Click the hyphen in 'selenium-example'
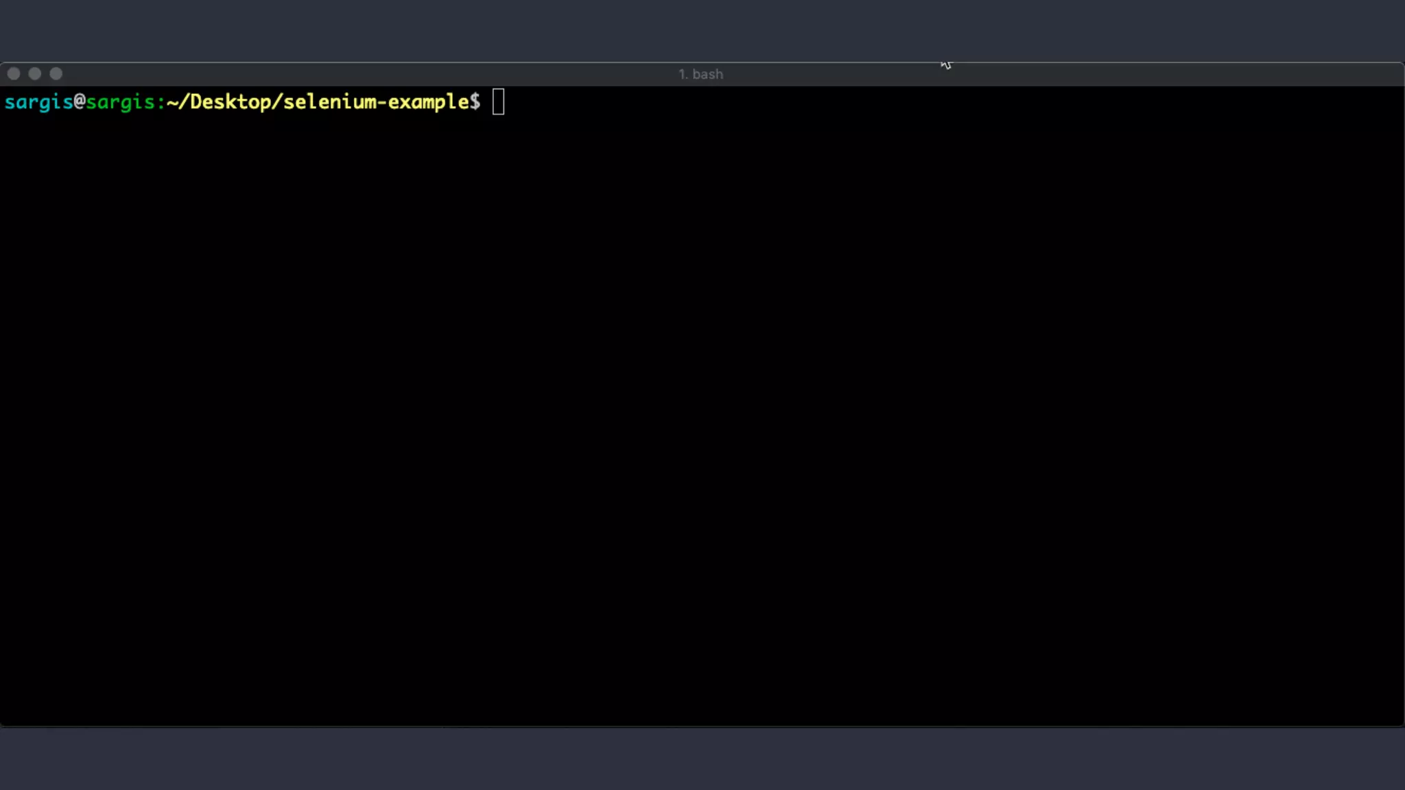The height and width of the screenshot is (790, 1405). 382,102
